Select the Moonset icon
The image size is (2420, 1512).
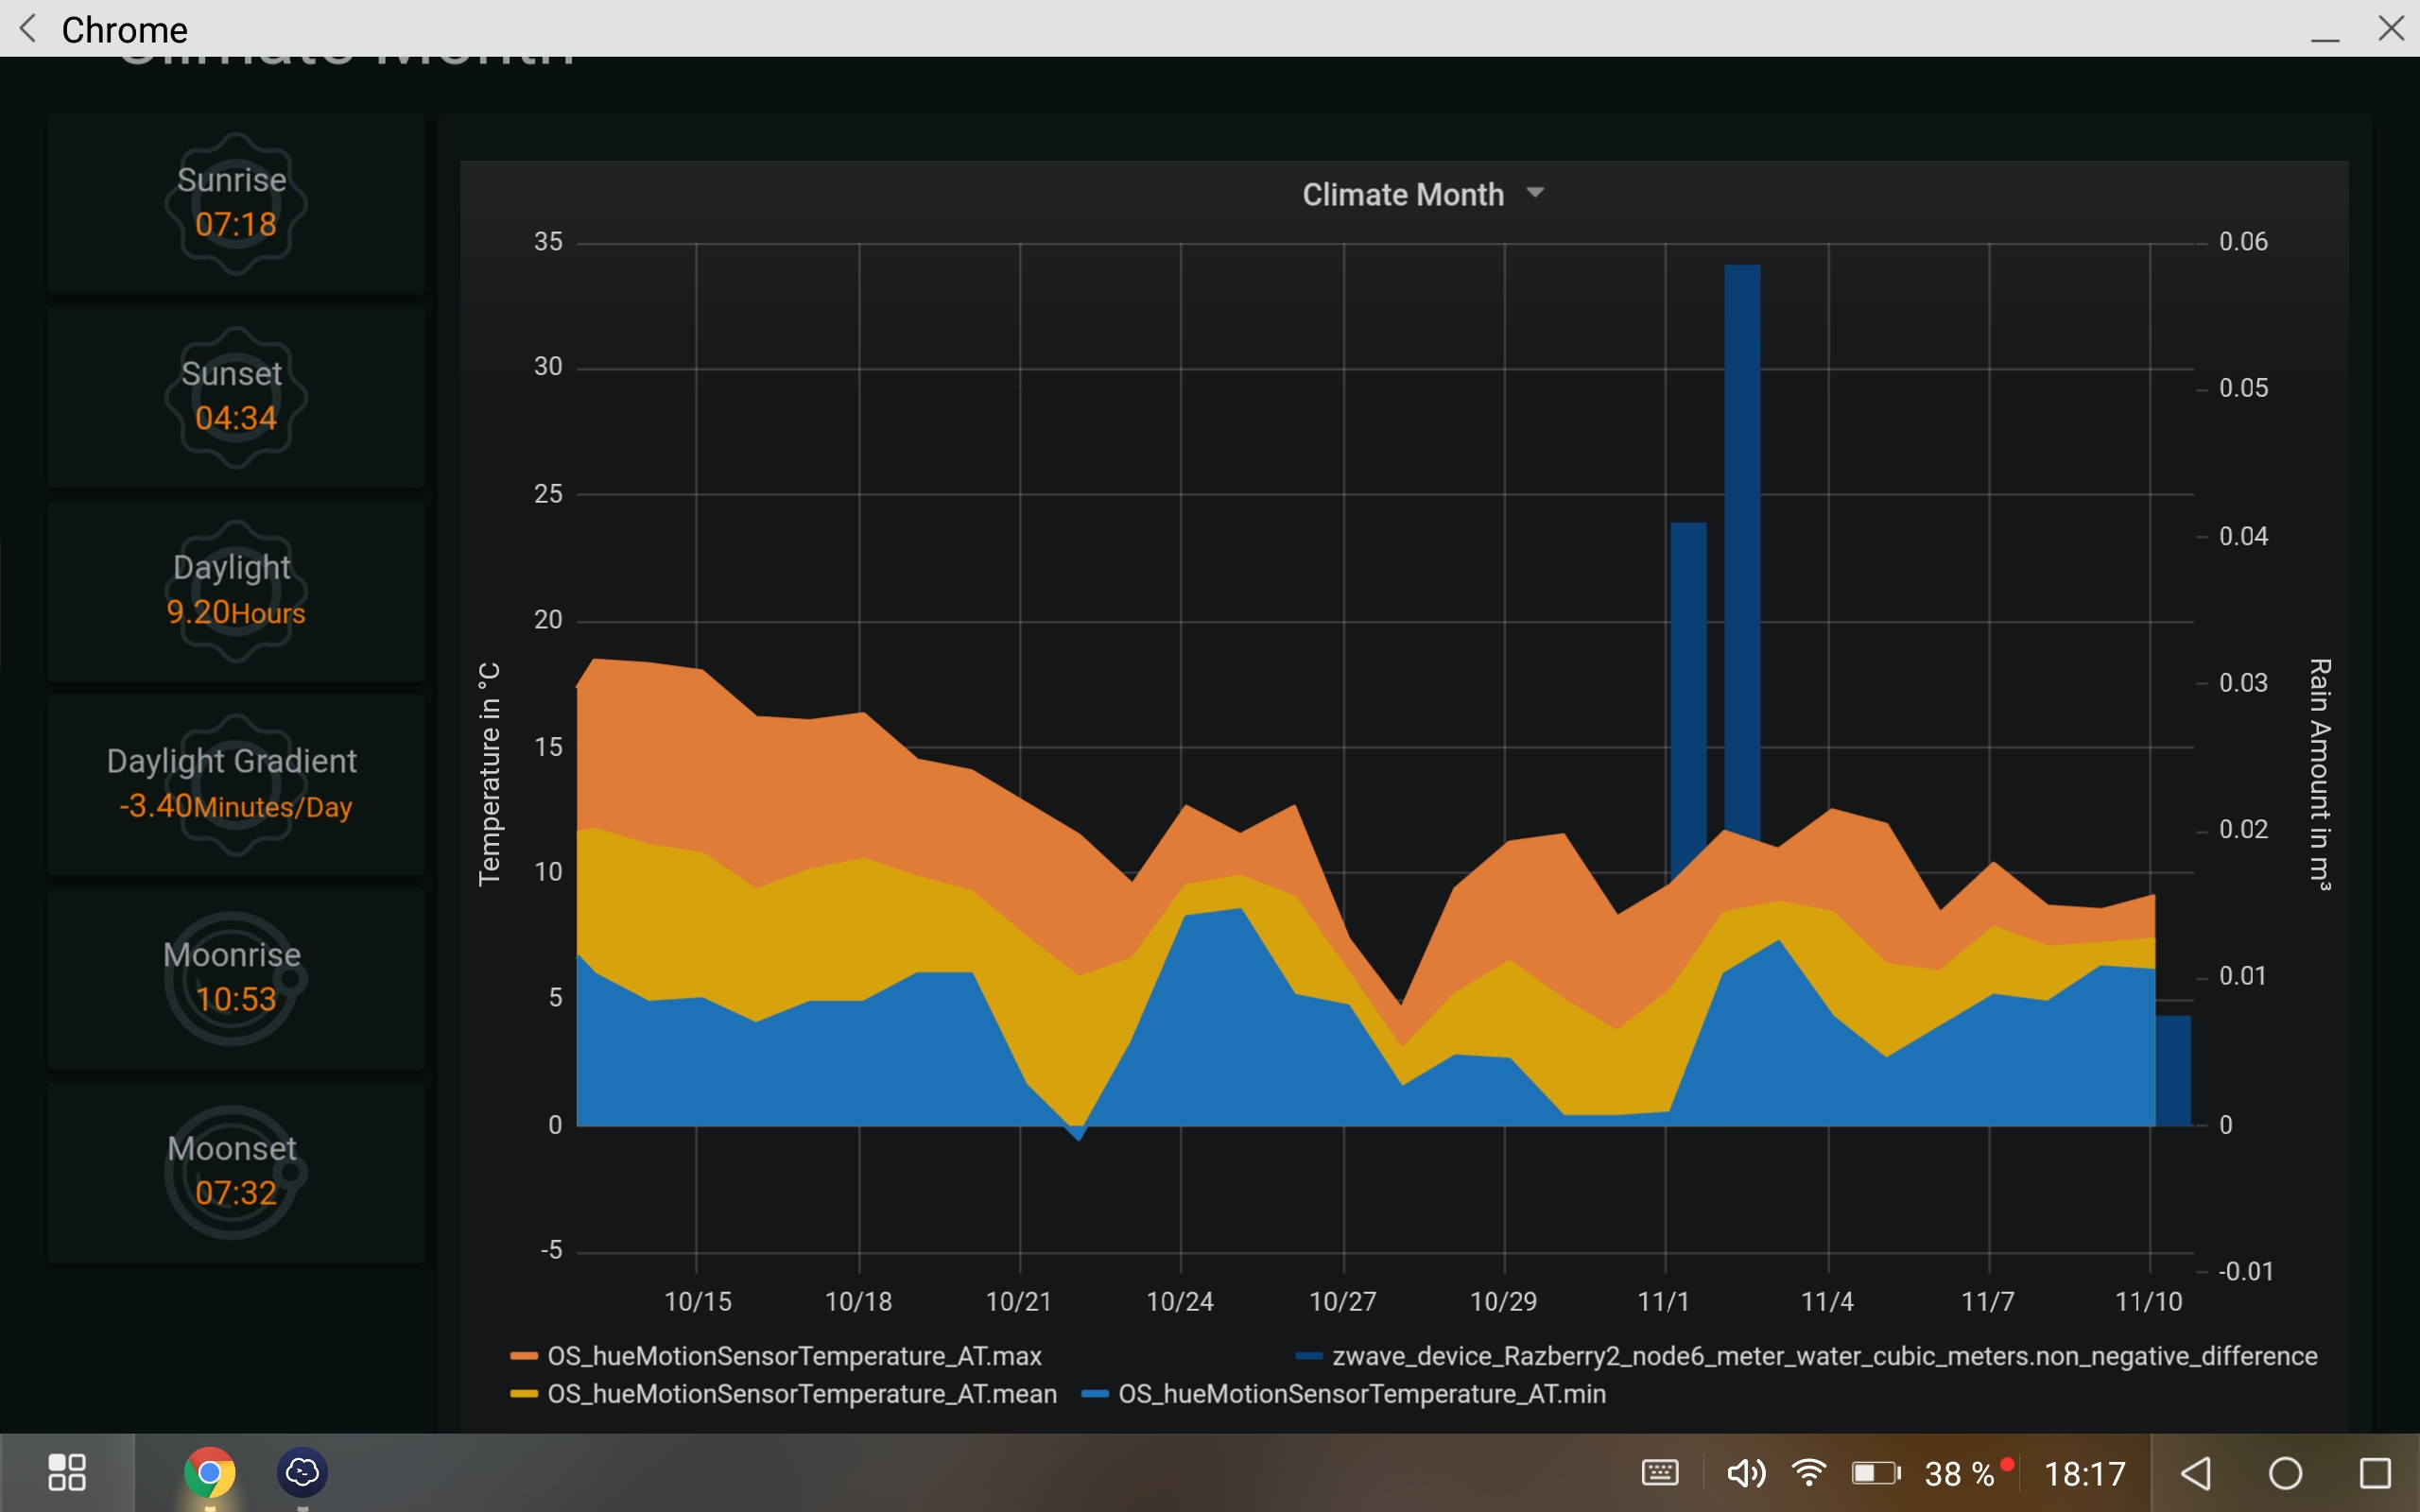click(232, 1170)
